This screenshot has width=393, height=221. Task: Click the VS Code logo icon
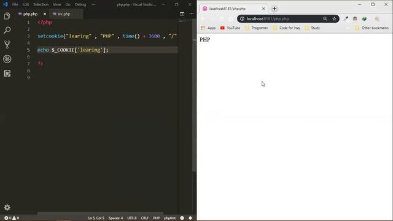6,4
